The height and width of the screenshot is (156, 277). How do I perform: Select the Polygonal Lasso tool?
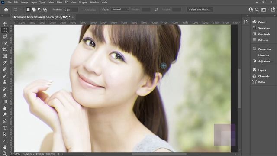(x=5, y=36)
